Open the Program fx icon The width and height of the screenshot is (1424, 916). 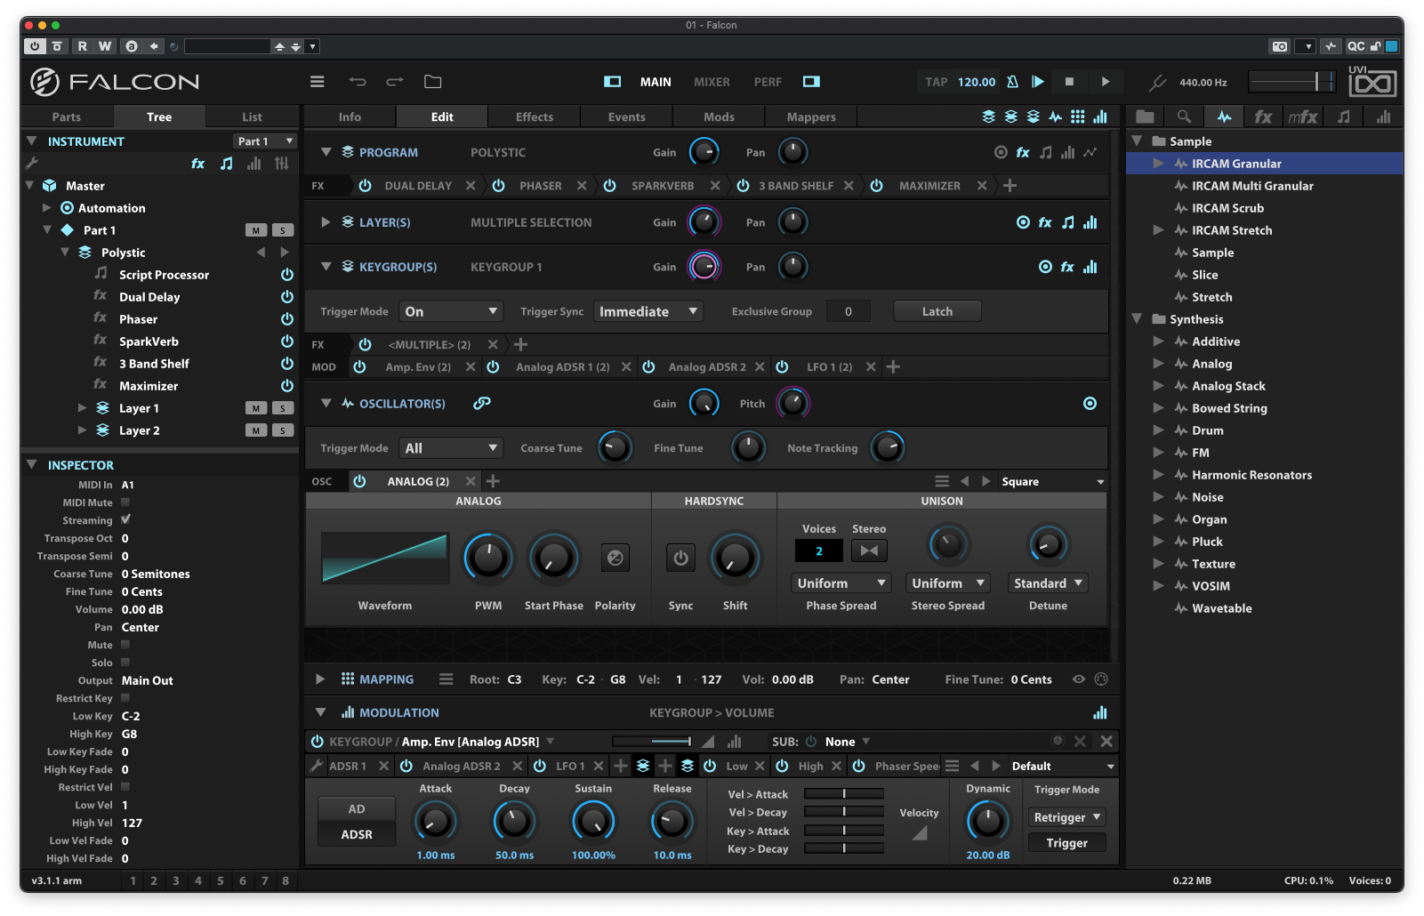tap(1023, 153)
